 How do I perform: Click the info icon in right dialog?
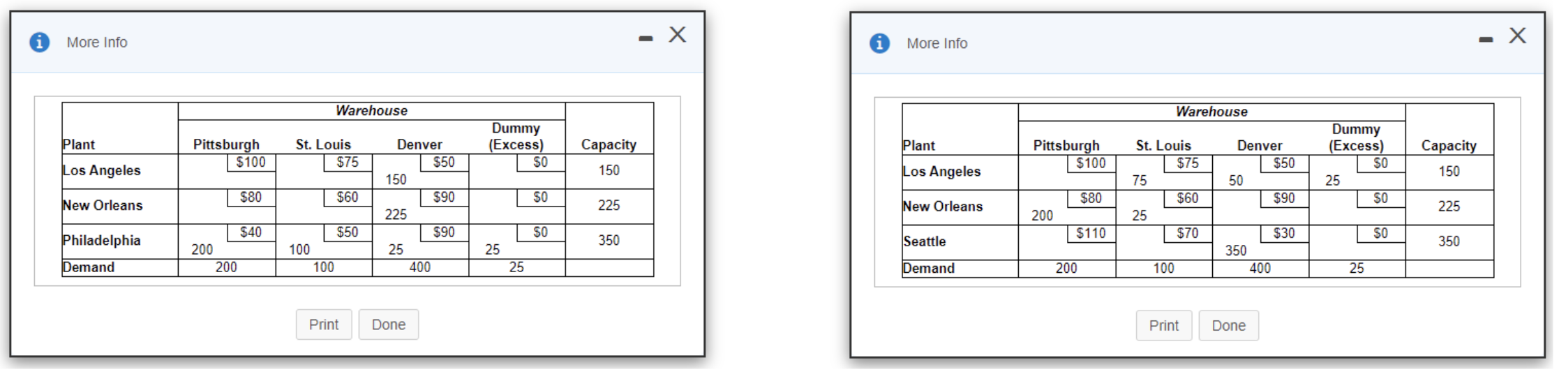coord(879,43)
